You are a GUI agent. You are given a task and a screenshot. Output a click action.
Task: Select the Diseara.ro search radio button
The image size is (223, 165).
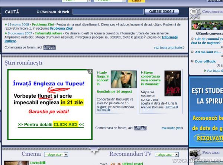point(38,12)
